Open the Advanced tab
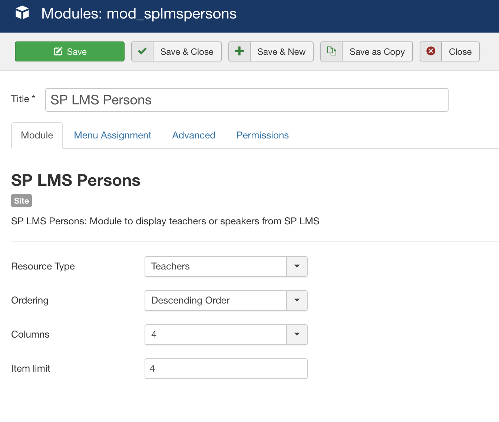Image resolution: width=499 pixels, height=422 pixels. 194,135
